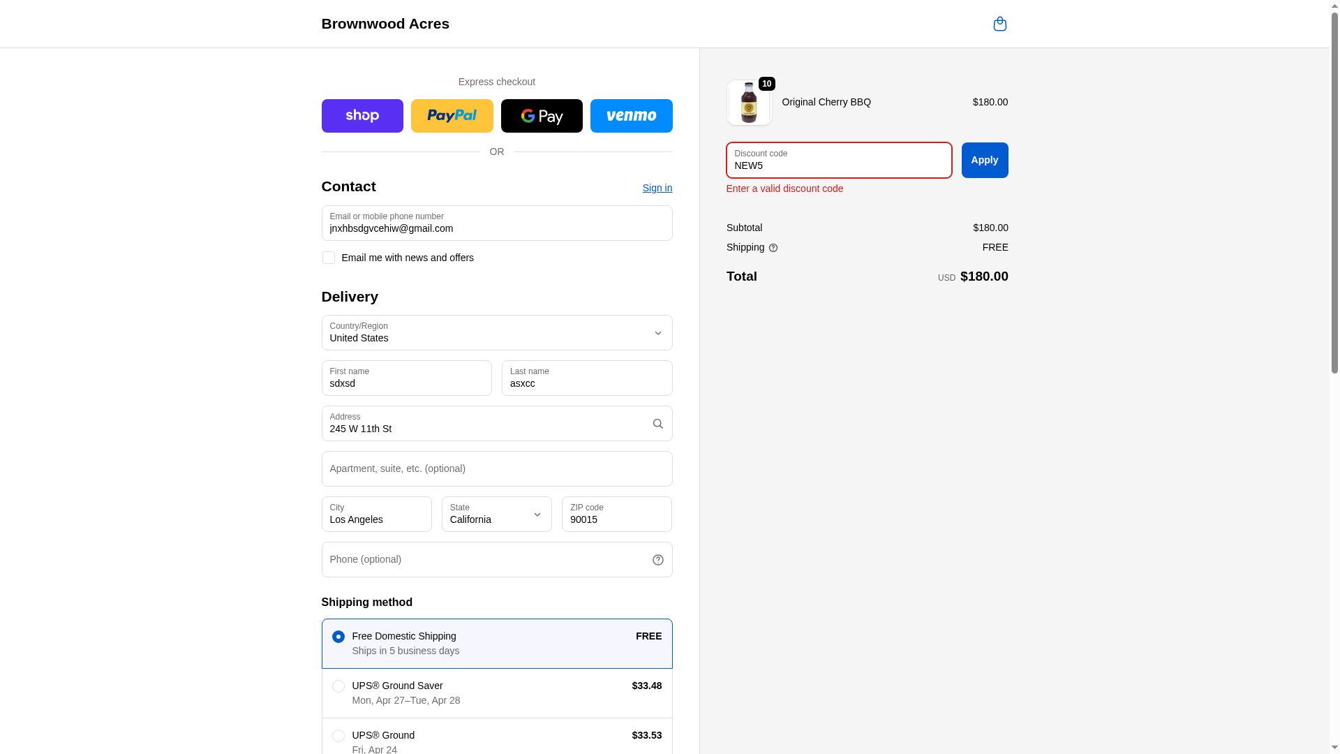
Task: Click the Apartment, suite optional field
Action: 496,469
